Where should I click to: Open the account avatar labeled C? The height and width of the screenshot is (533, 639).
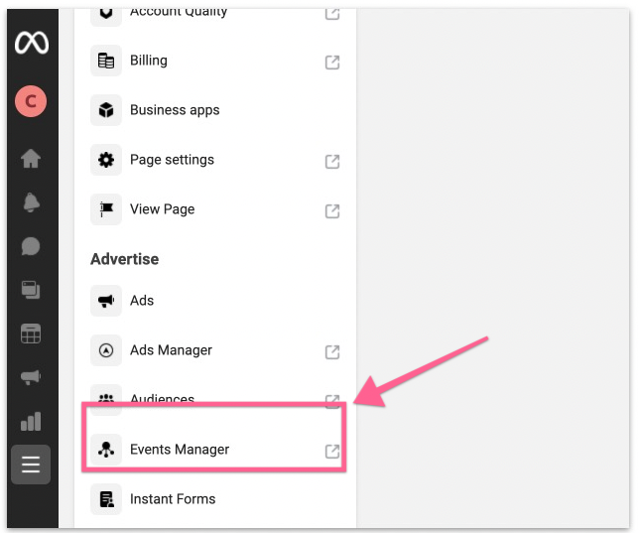[x=31, y=100]
